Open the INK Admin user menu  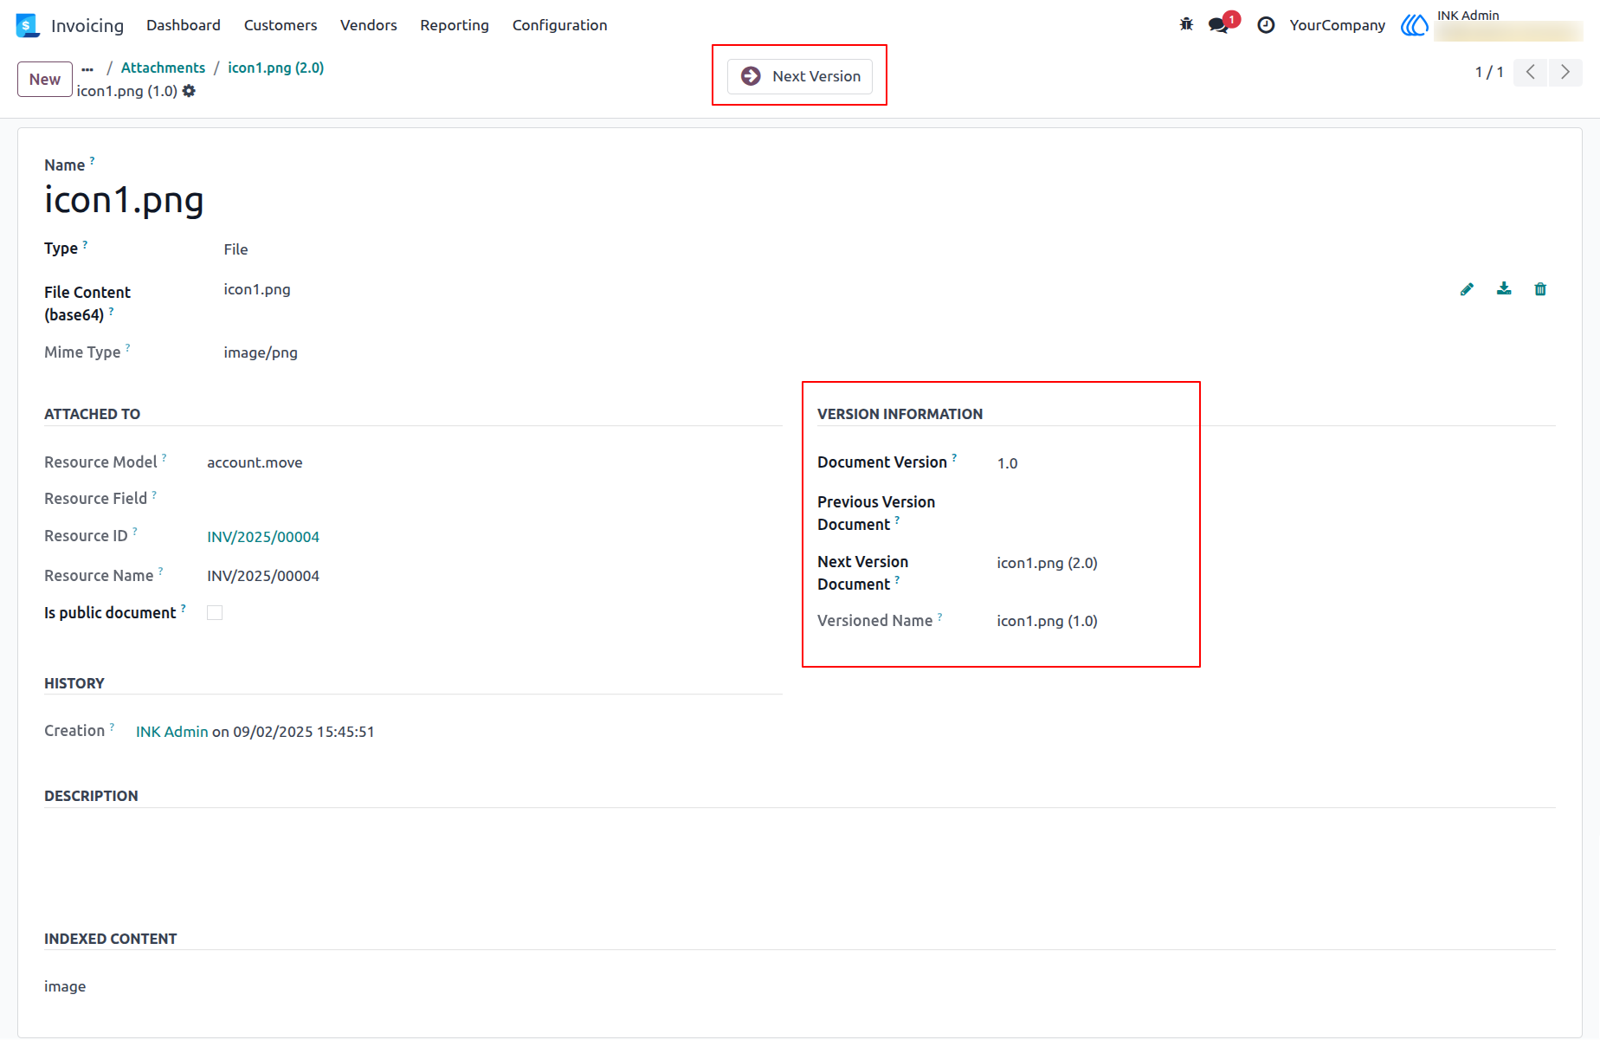click(x=1491, y=25)
